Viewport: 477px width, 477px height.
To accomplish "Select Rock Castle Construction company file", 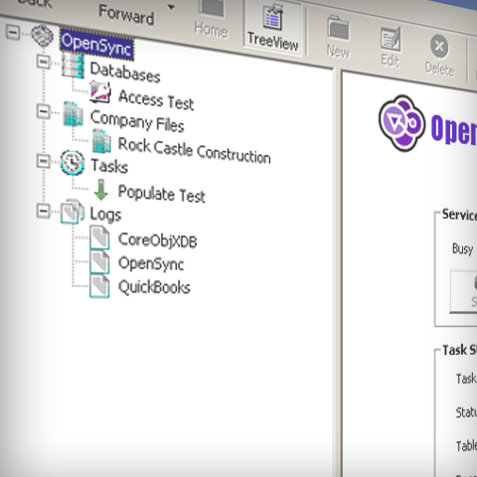I will coord(195,150).
